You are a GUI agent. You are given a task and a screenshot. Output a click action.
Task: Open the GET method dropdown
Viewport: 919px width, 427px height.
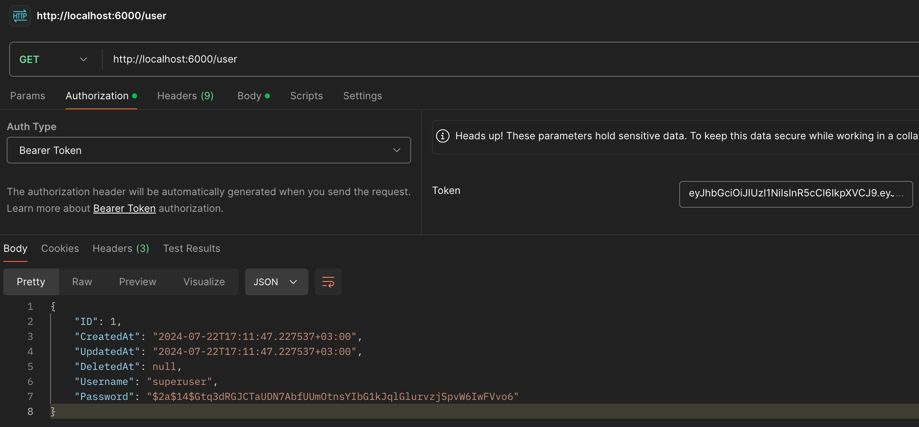[53, 59]
